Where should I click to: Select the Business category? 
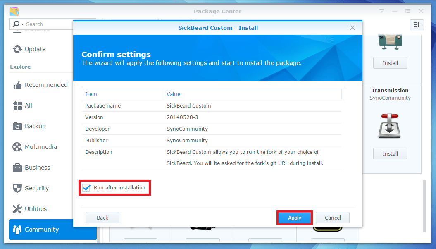click(37, 168)
